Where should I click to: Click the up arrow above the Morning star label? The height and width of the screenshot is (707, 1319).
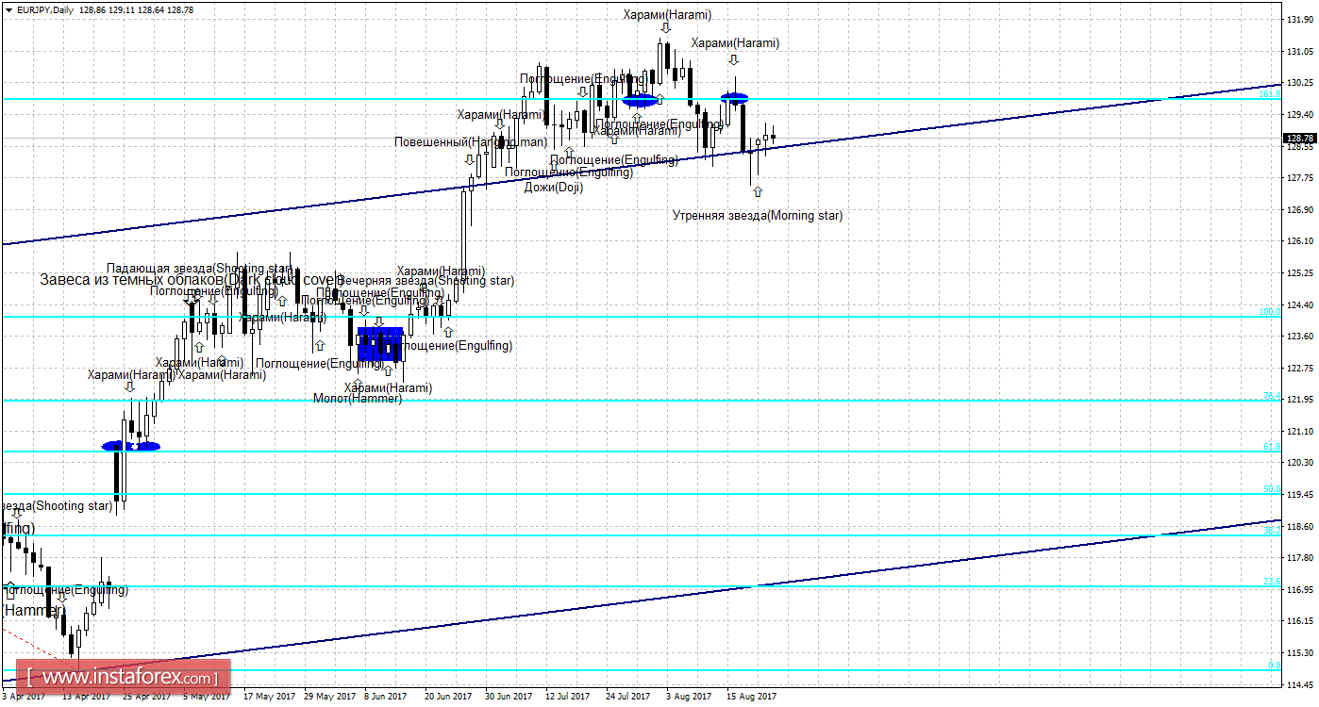(757, 191)
